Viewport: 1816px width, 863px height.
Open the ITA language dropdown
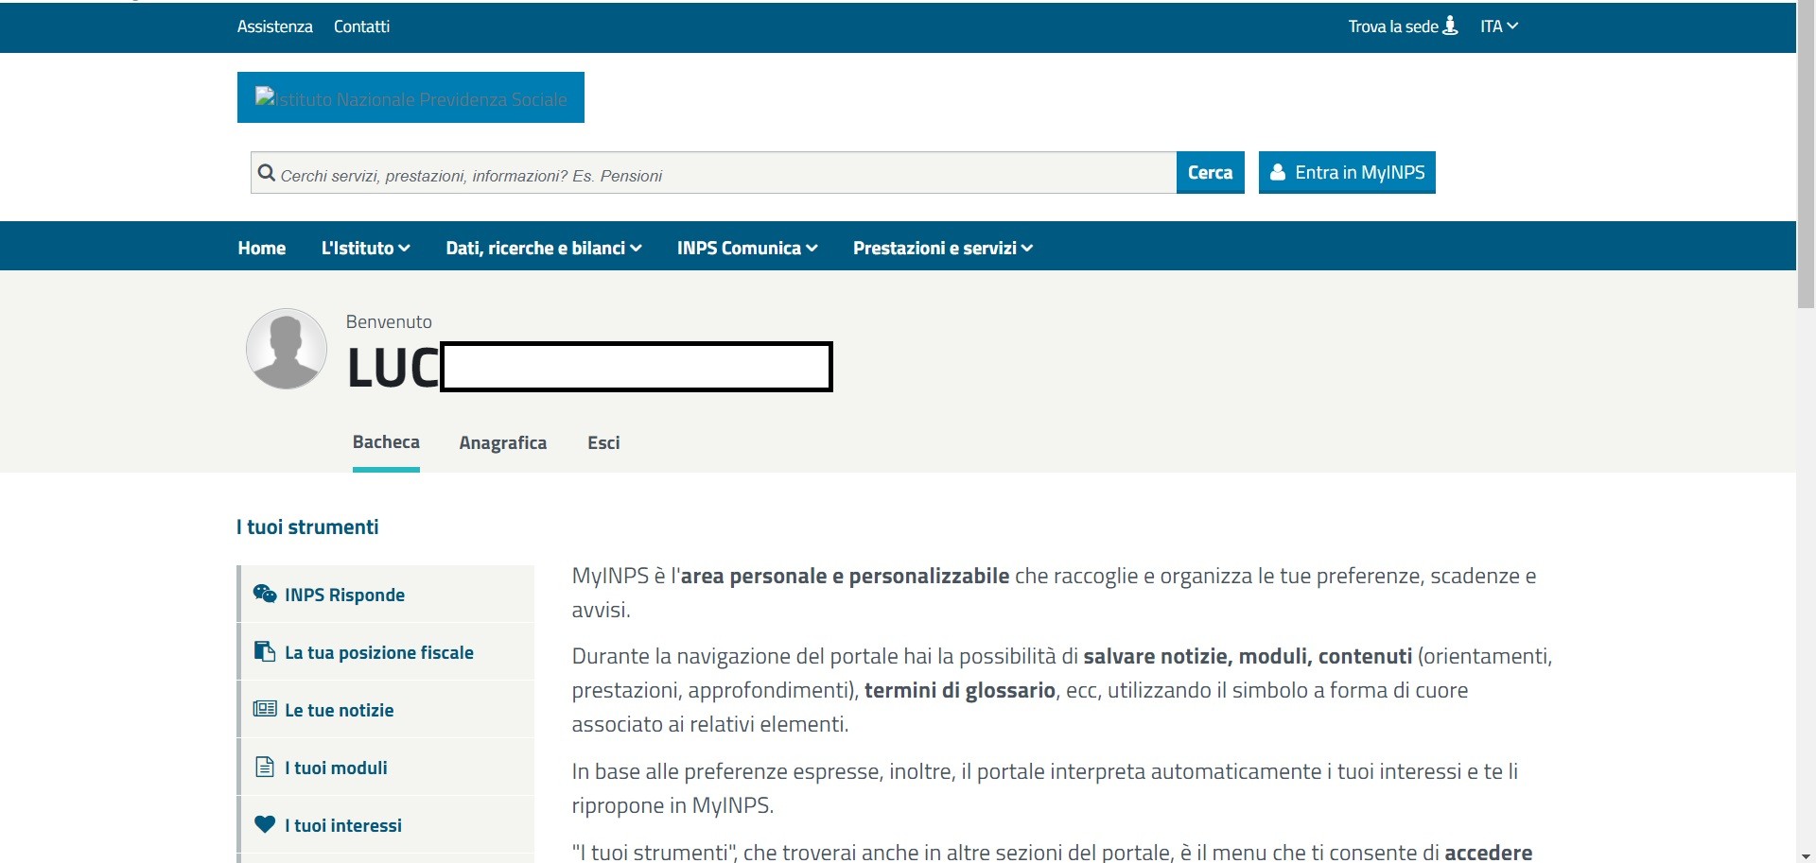(1499, 26)
